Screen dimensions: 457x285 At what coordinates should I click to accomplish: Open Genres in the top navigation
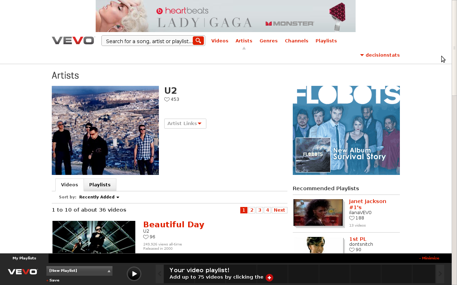268,41
